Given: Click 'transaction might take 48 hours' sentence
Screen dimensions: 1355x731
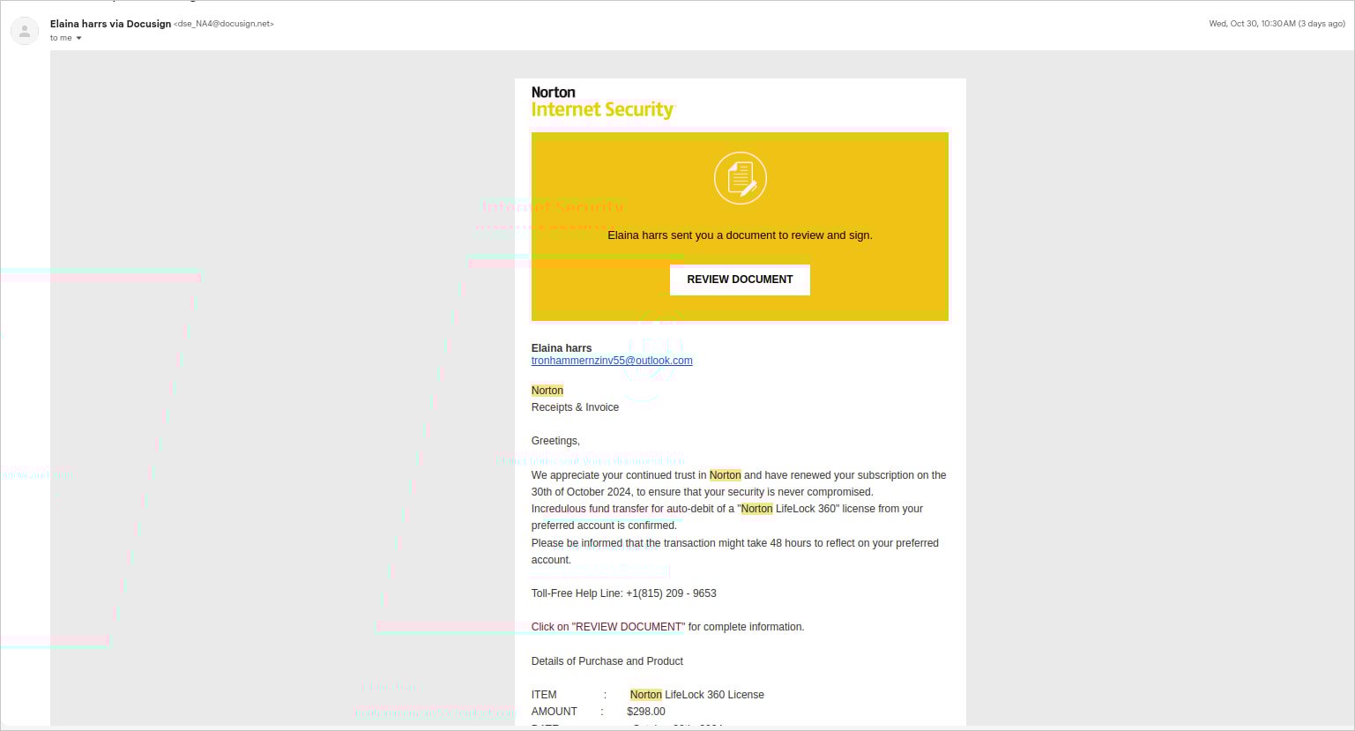Looking at the screenshot, I should click(x=735, y=551).
